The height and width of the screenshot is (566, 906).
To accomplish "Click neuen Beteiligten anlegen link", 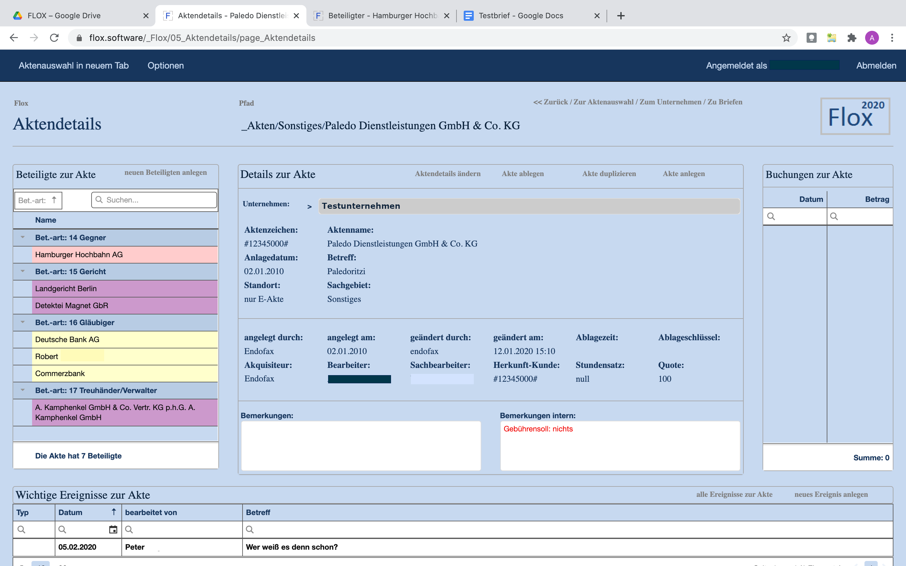I will 165,173.
